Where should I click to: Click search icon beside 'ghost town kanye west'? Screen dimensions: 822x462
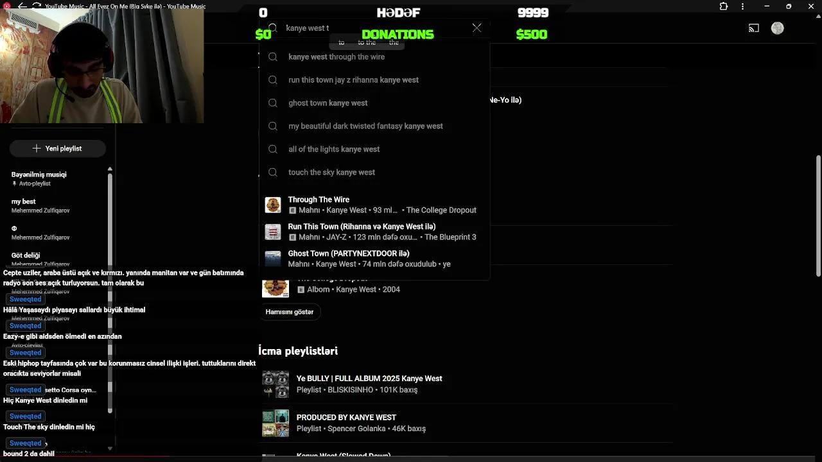273,103
